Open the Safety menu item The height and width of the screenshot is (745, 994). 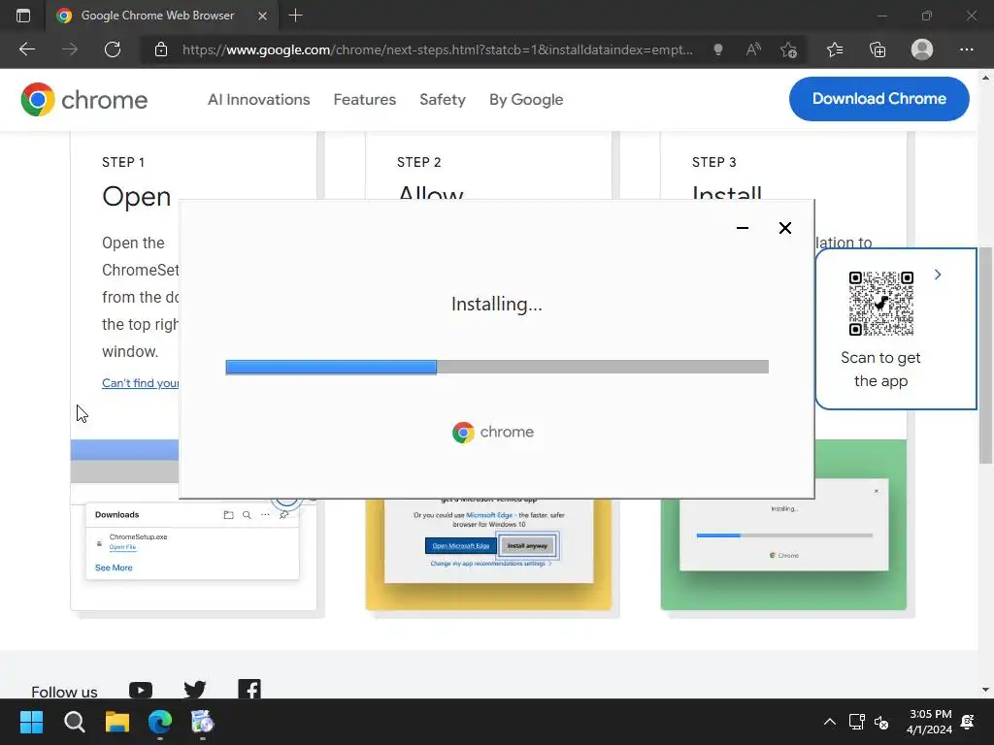[x=443, y=100]
